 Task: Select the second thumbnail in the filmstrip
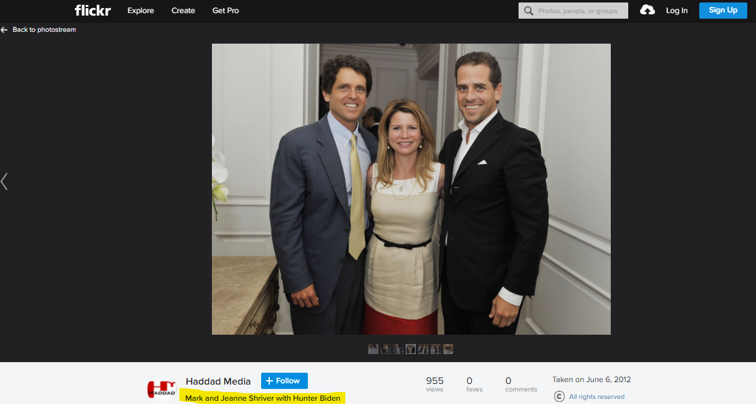coord(386,349)
